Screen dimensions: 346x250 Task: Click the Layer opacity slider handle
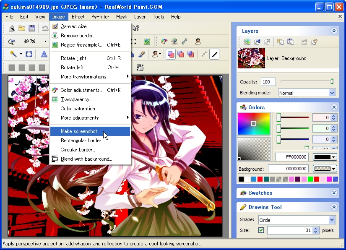pos(332,81)
